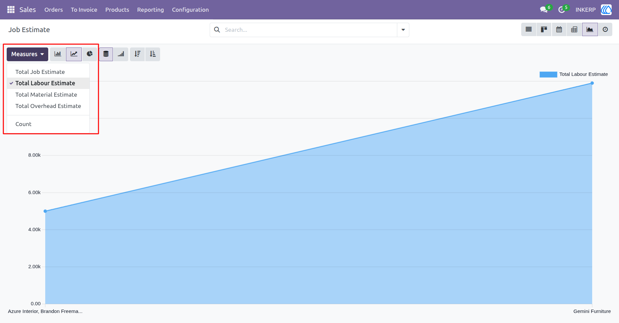Click the INKERP company logo avatar
The width and height of the screenshot is (619, 323).
click(606, 10)
